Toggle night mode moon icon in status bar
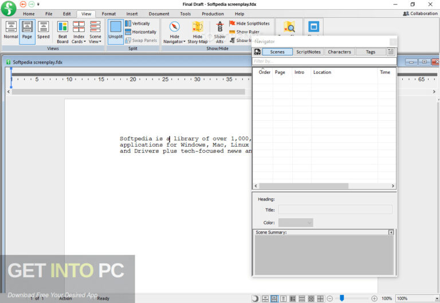Viewport: 440px width, 303px height. coord(256,298)
